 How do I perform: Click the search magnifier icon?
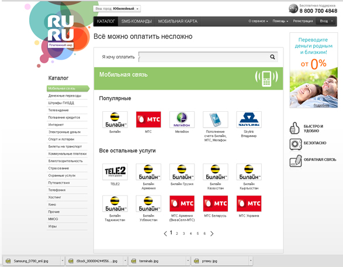click(x=272, y=57)
